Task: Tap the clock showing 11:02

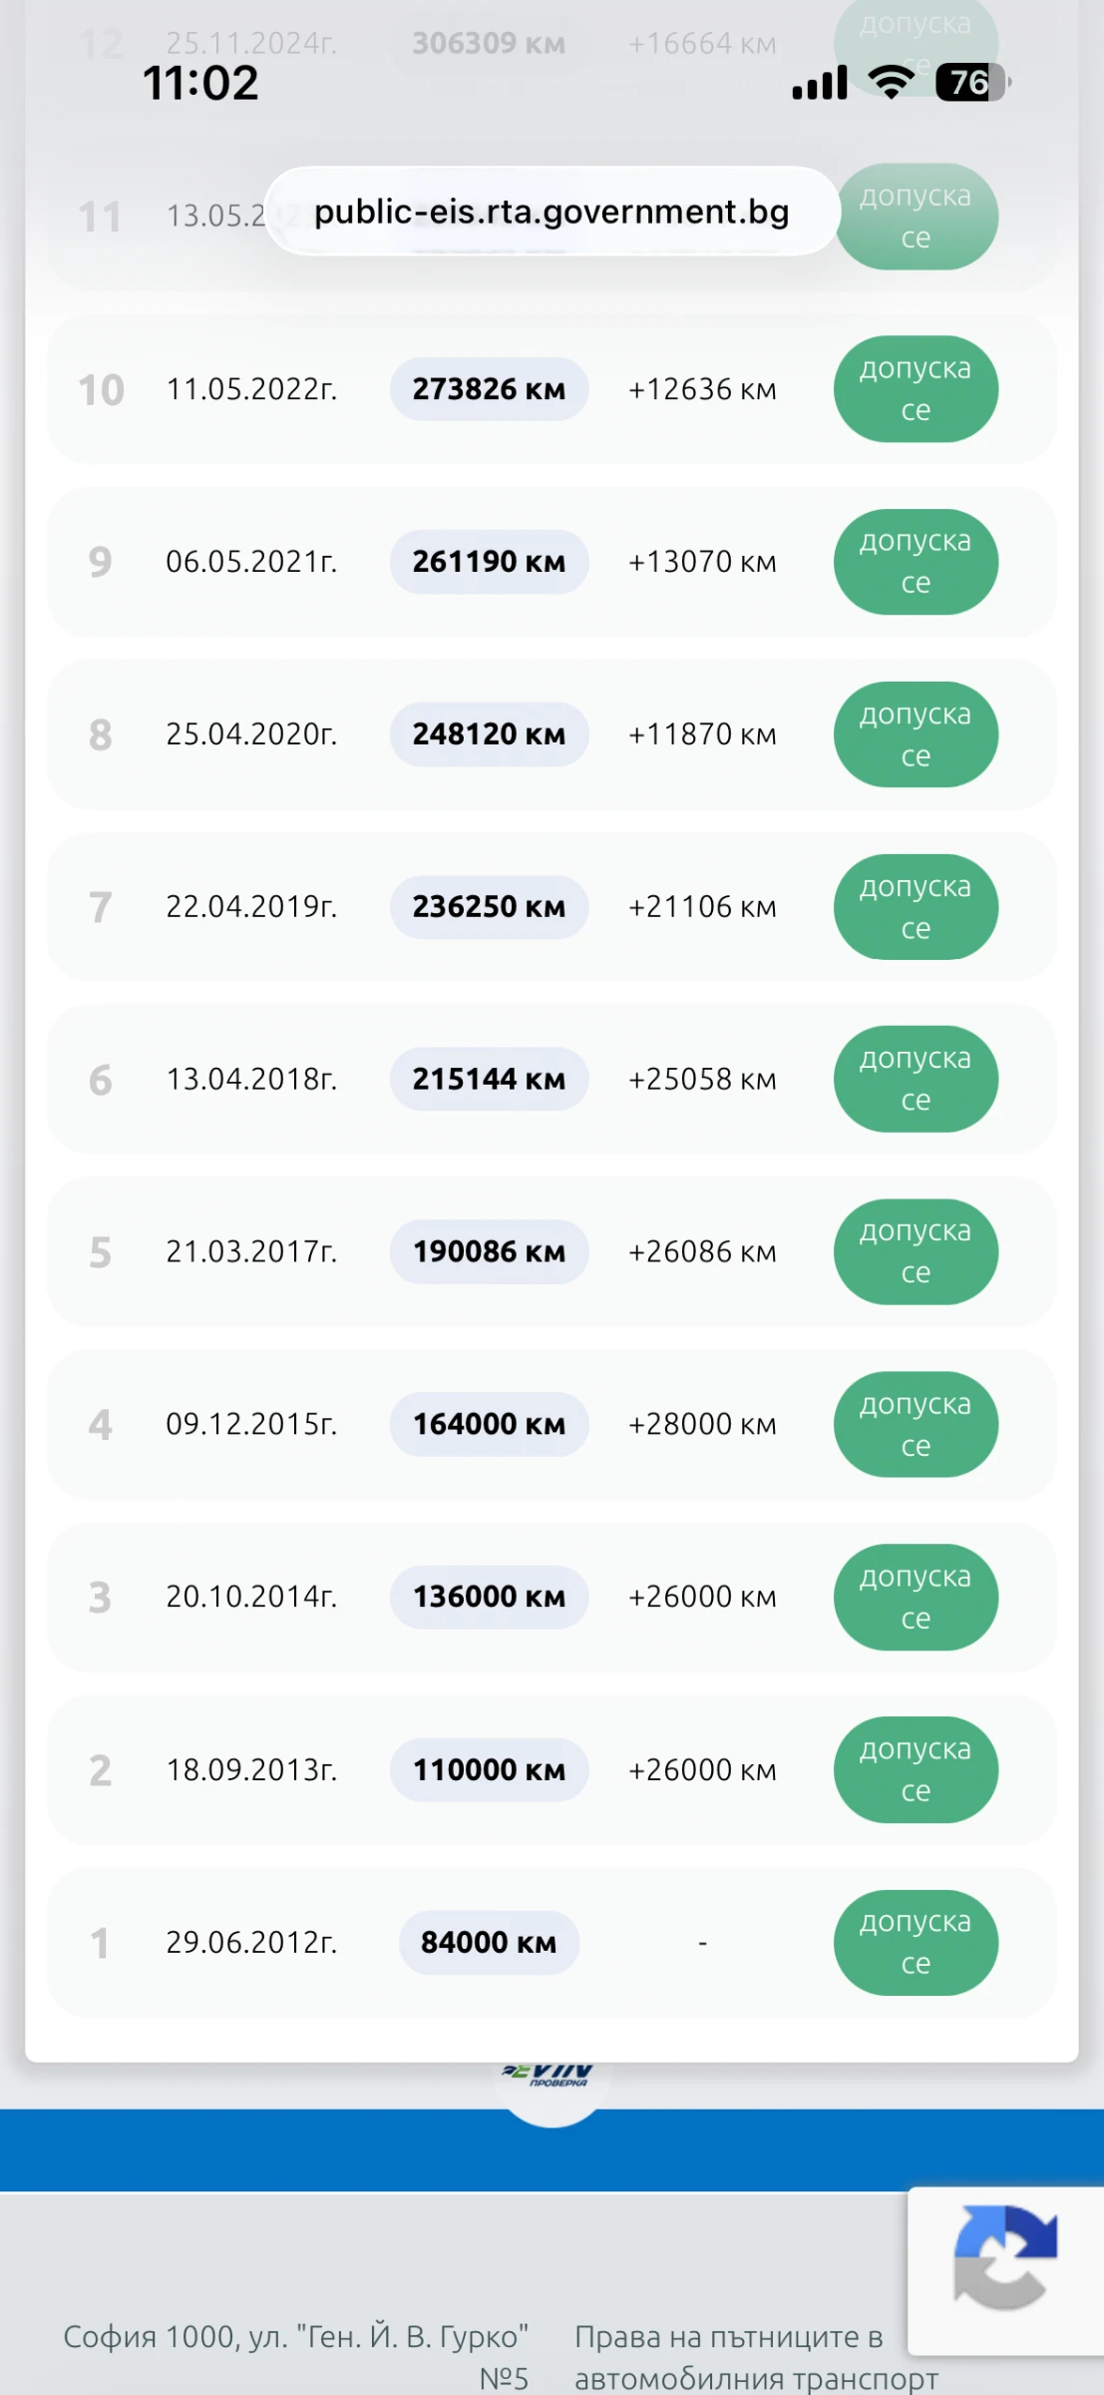Action: point(200,83)
